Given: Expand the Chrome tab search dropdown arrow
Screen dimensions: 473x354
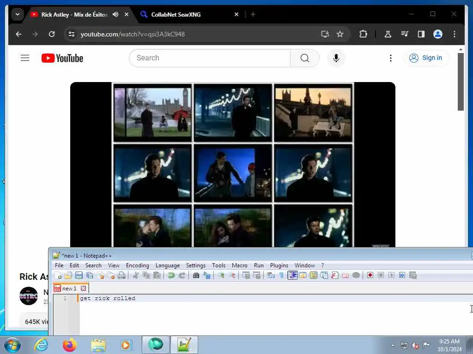Looking at the screenshot, I should [18, 14].
